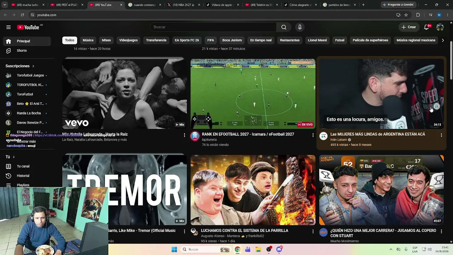Click the Chrome address bar
Image resolution: width=453 pixels, height=255 pixels.
pyautogui.click(x=212, y=15)
